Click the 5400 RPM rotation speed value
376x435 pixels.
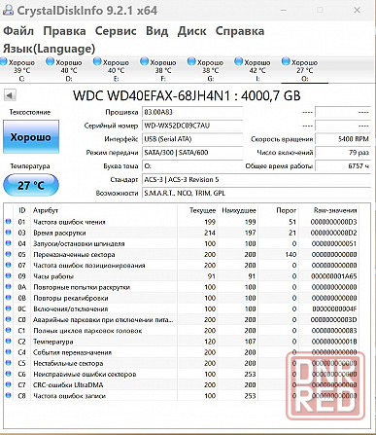pyautogui.click(x=343, y=139)
